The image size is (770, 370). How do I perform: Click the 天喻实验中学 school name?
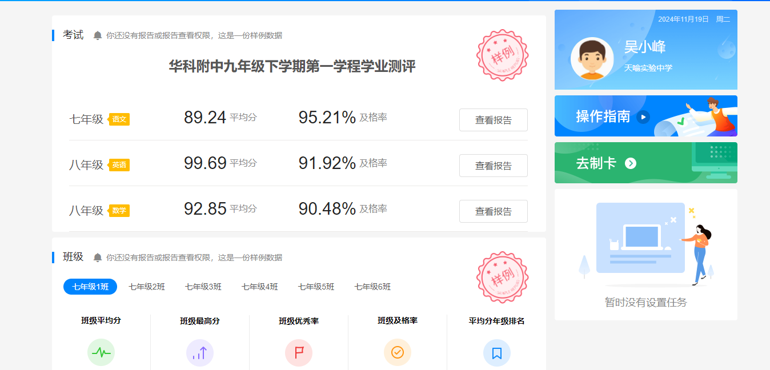tap(648, 68)
